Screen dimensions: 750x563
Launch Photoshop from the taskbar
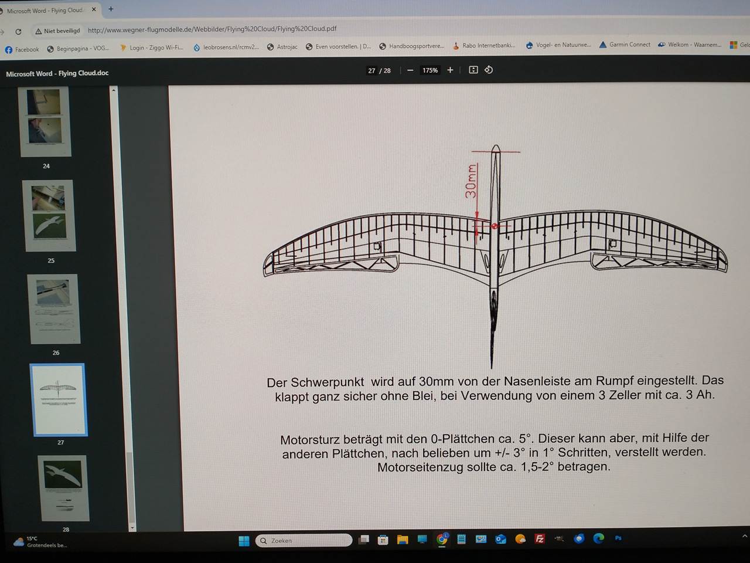[618, 538]
